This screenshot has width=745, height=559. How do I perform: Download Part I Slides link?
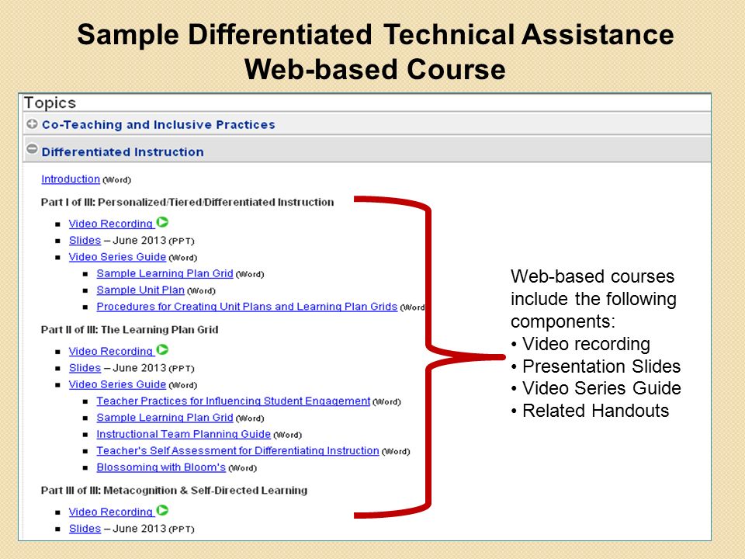pyautogui.click(x=85, y=241)
